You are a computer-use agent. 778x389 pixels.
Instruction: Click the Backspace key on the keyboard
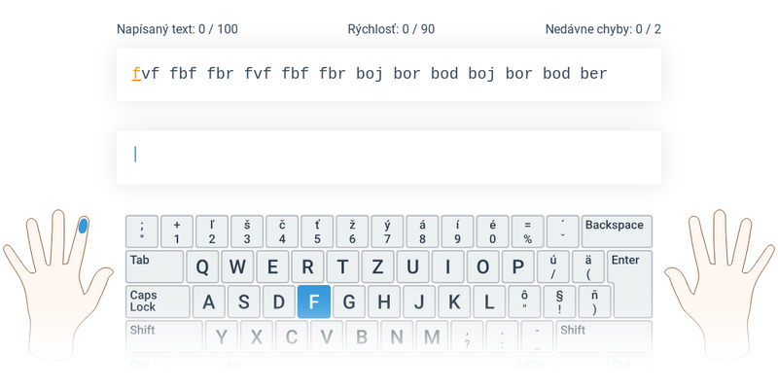(617, 231)
